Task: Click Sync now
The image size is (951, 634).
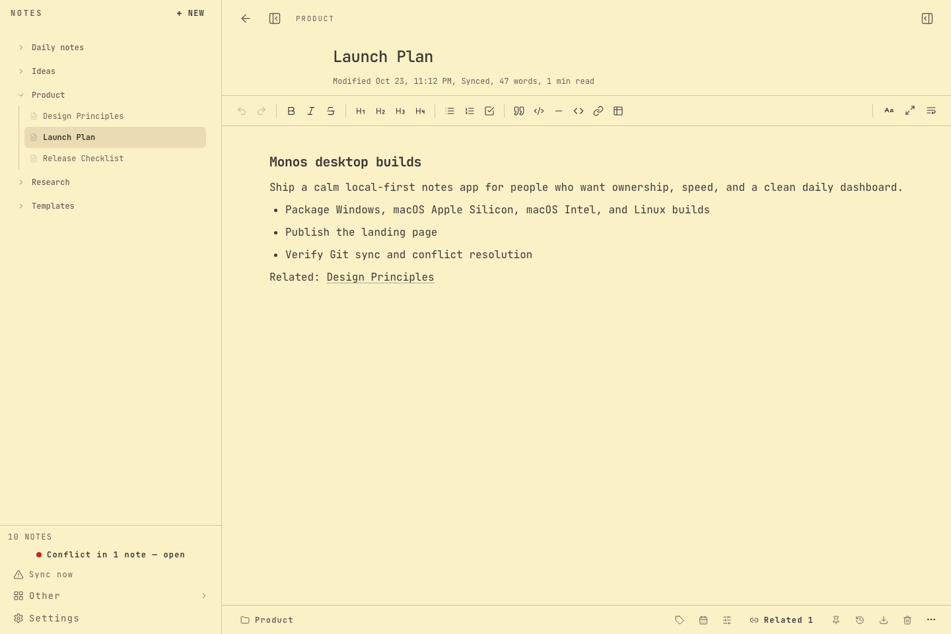Action: coord(111,575)
